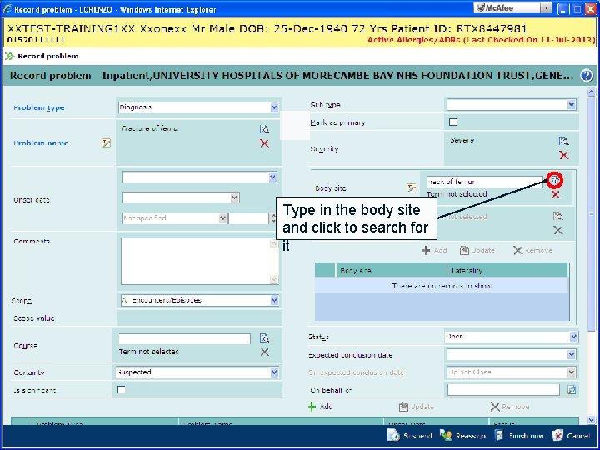Image resolution: width=600 pixels, height=450 pixels.
Task: Open the Status dropdown
Action: (x=573, y=337)
